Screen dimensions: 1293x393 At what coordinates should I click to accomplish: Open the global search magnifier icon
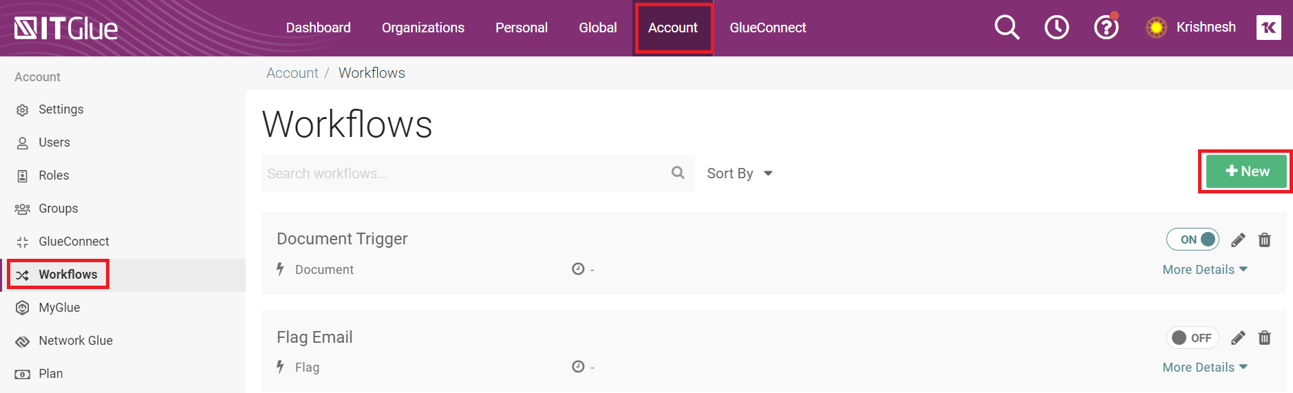pyautogui.click(x=1007, y=28)
